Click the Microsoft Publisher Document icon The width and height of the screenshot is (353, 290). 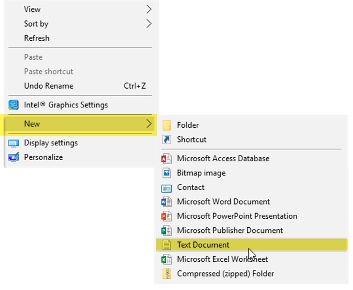pos(167,231)
